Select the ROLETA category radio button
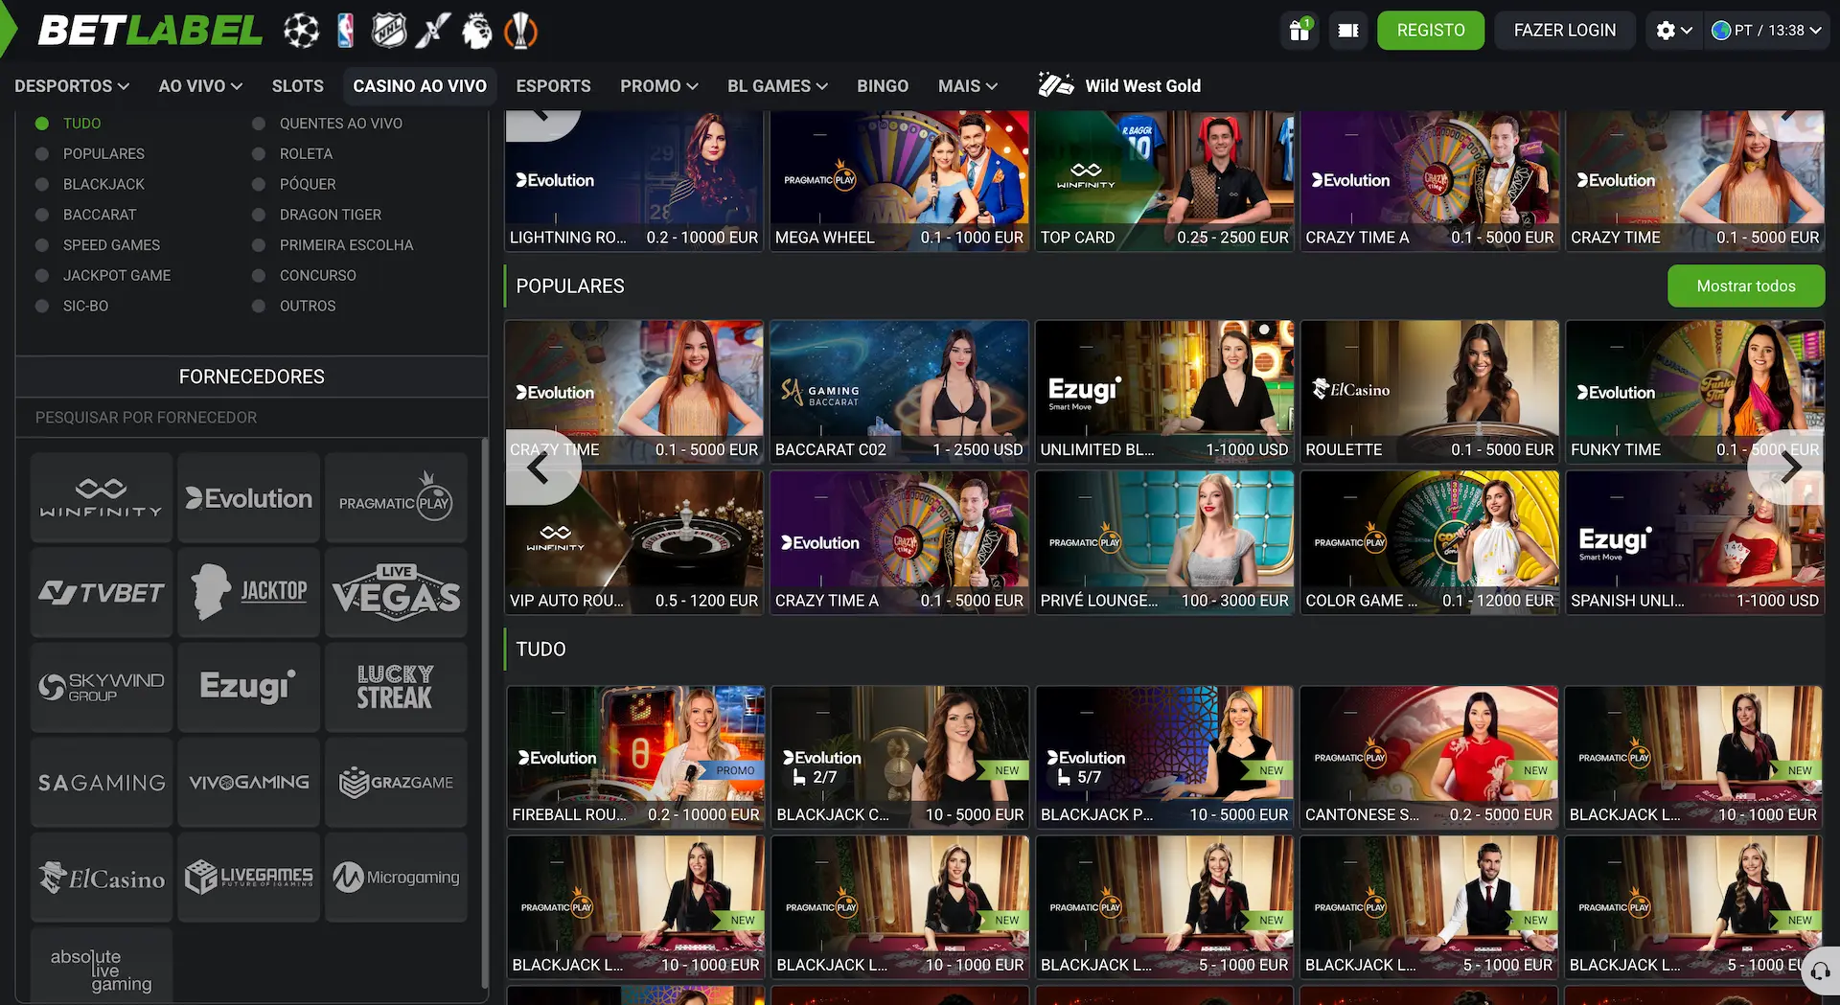 click(x=259, y=153)
